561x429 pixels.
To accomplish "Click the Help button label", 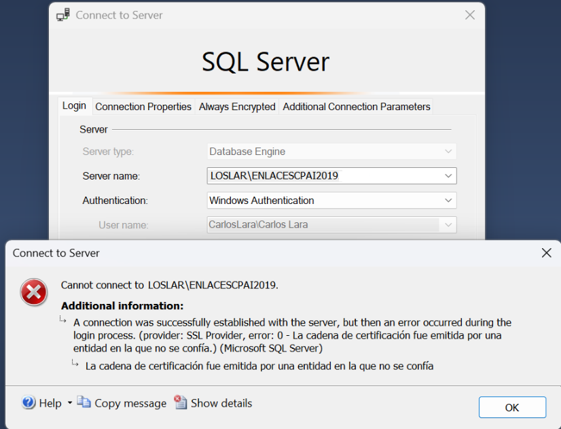I will click(50, 403).
